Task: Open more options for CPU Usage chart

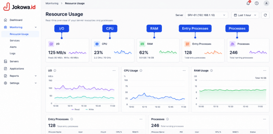Action: pyautogui.click(x=184, y=71)
